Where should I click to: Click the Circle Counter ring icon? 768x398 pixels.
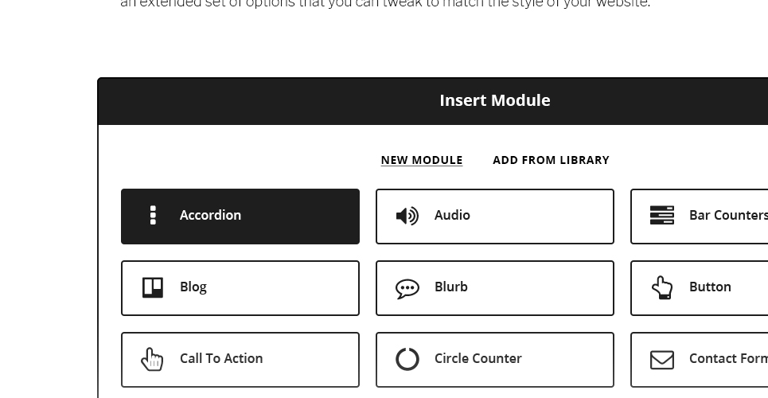(x=407, y=359)
